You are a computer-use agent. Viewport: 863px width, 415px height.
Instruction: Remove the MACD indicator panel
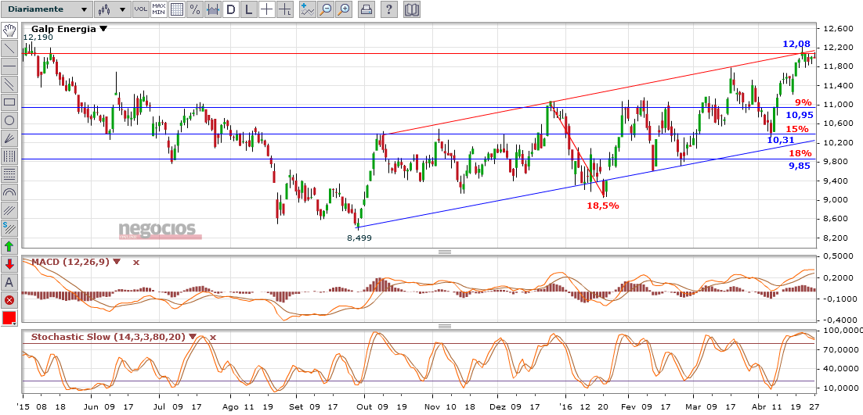[135, 262]
